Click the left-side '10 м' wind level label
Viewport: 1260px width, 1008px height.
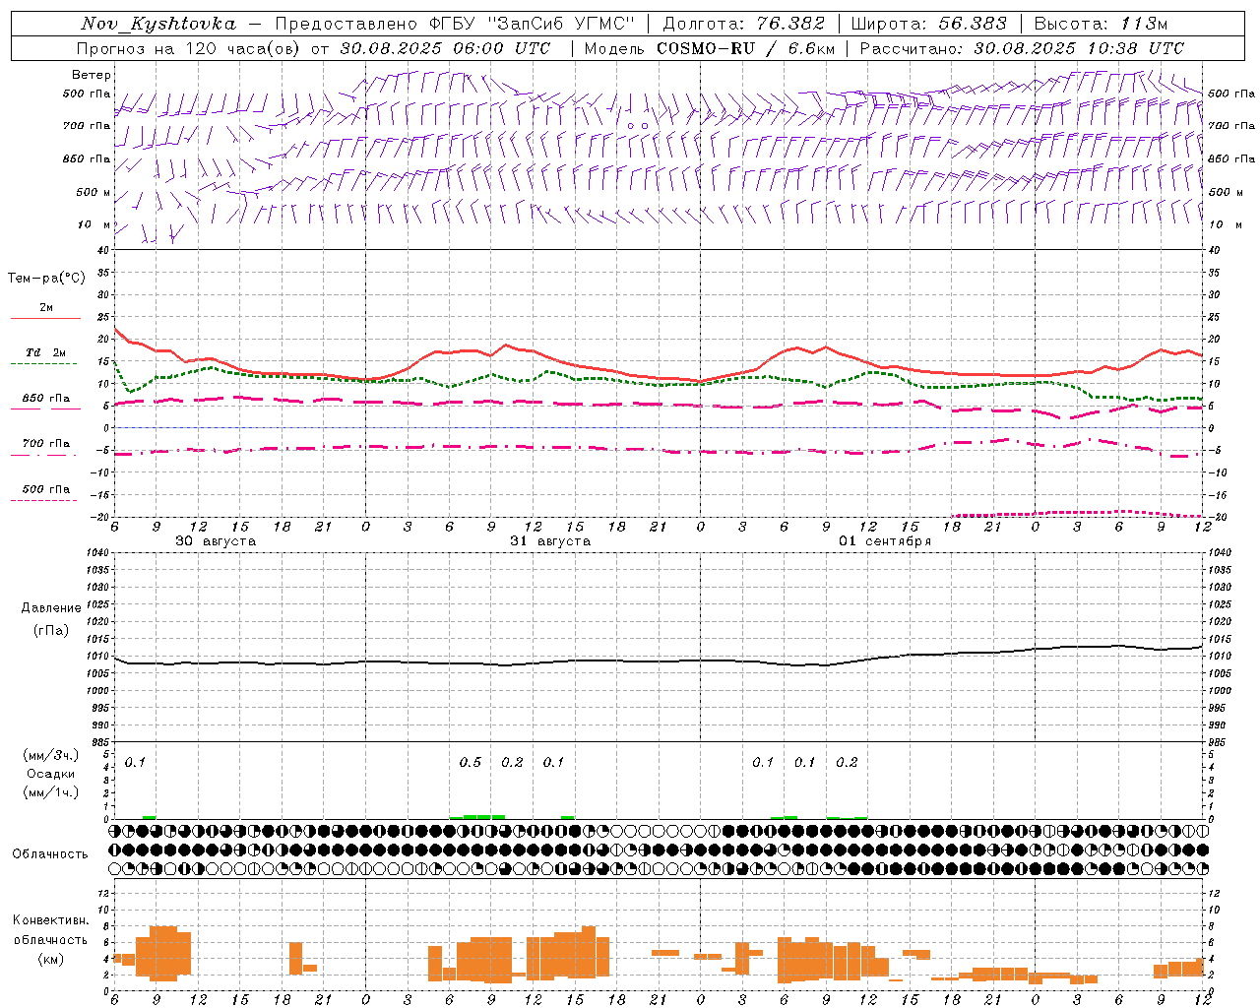[94, 225]
